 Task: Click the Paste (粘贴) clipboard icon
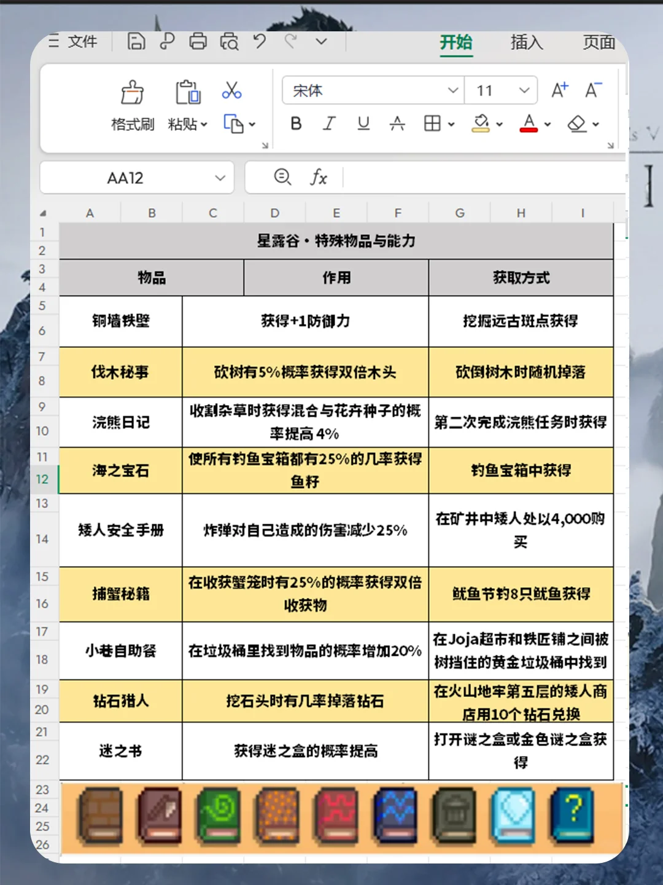click(188, 92)
